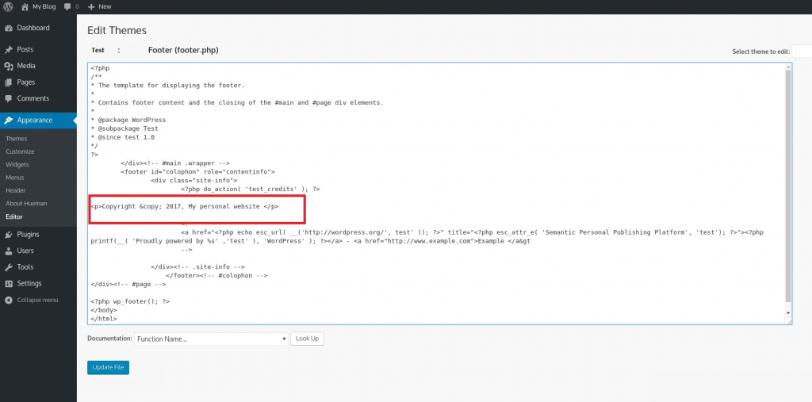Click the code editor vertical scrollbar thumb
Viewport: 812px width, 402px height.
(x=788, y=186)
